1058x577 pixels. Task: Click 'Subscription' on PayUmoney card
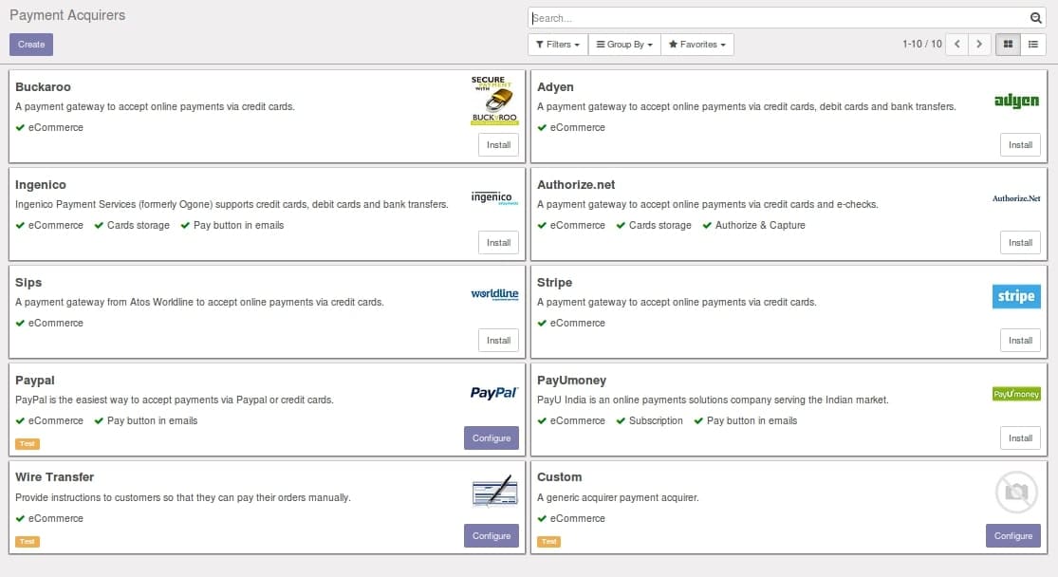(x=656, y=421)
